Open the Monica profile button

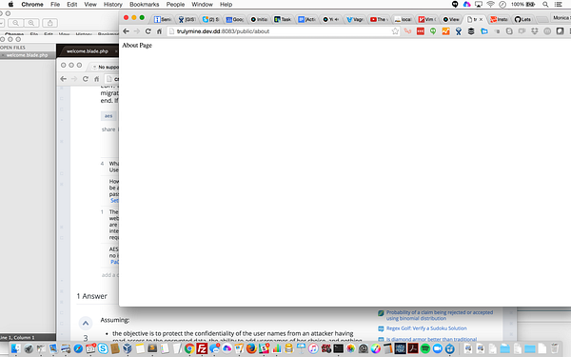coord(561,17)
